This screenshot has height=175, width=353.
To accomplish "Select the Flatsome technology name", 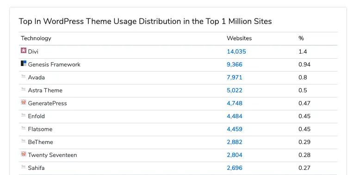I will pos(40,129).
